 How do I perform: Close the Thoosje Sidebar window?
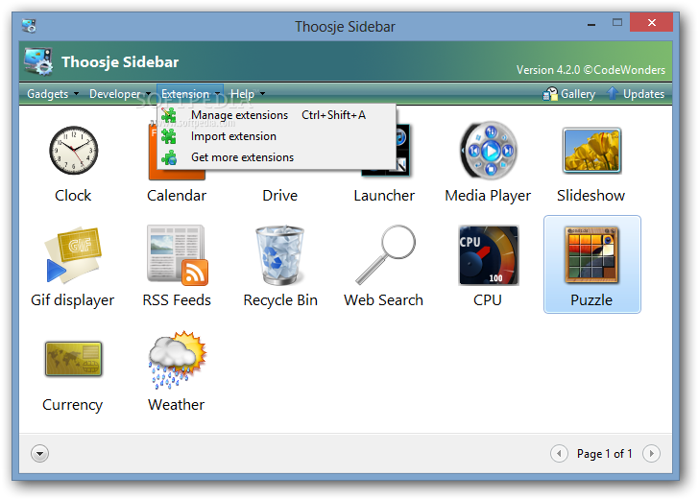click(x=651, y=22)
